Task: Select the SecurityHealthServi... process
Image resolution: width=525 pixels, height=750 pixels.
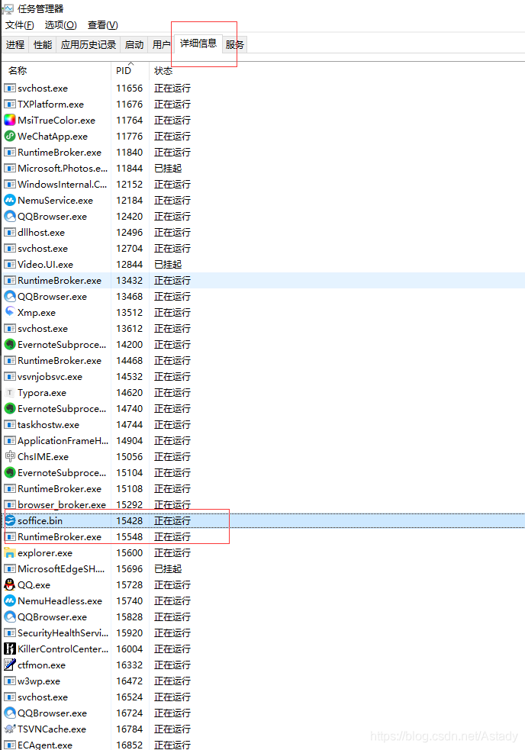Action: [x=263, y=633]
